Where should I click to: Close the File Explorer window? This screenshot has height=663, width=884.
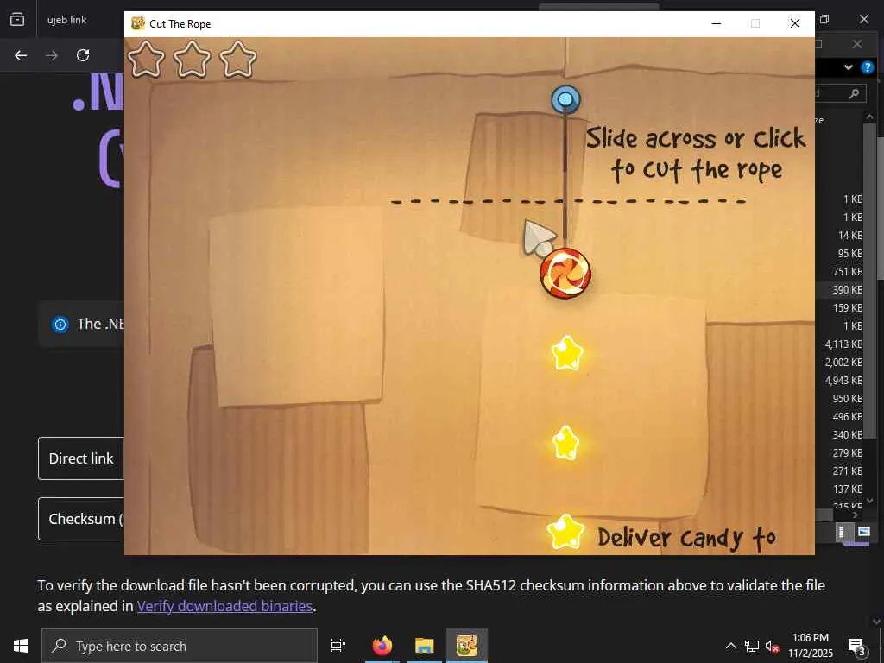857,44
